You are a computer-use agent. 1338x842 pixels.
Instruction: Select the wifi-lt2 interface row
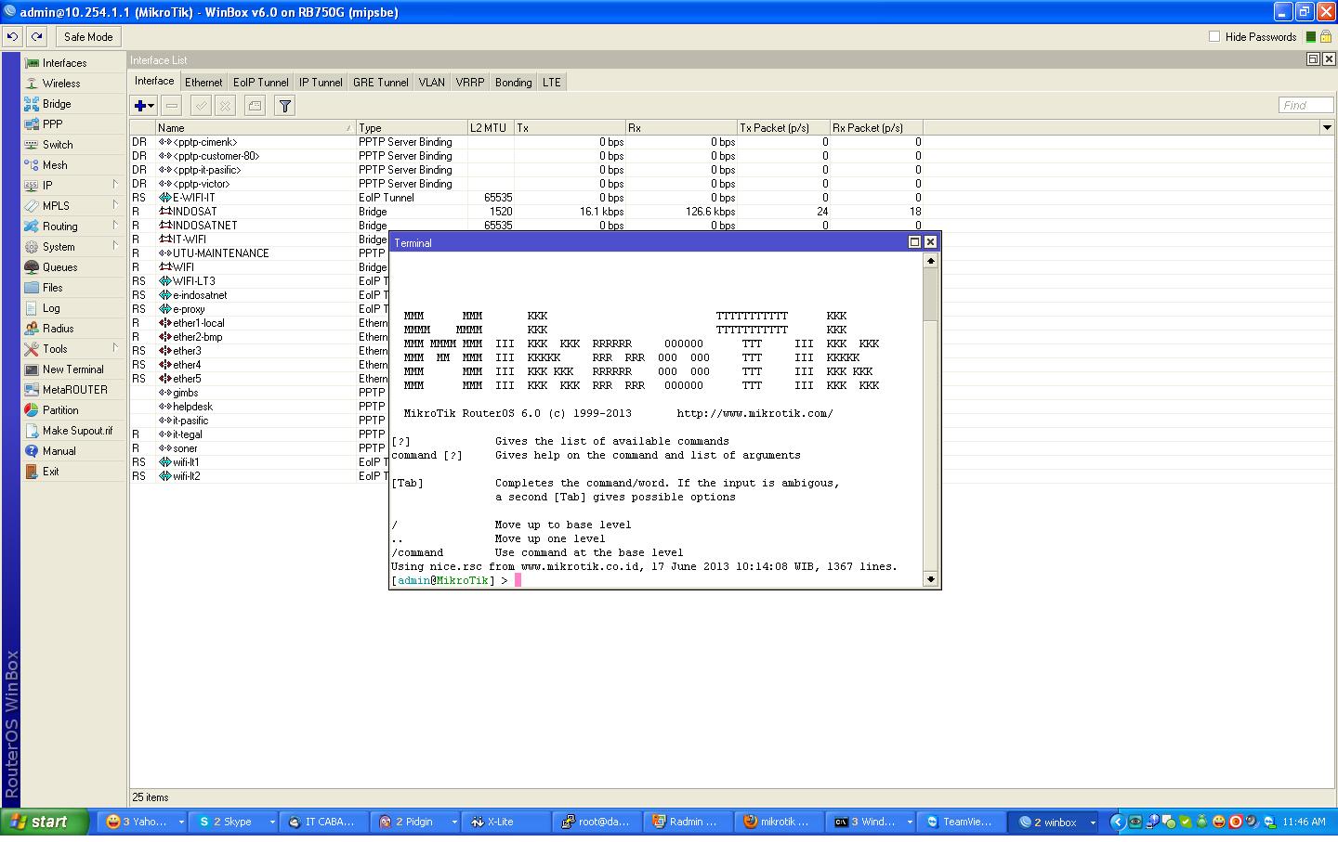click(259, 476)
